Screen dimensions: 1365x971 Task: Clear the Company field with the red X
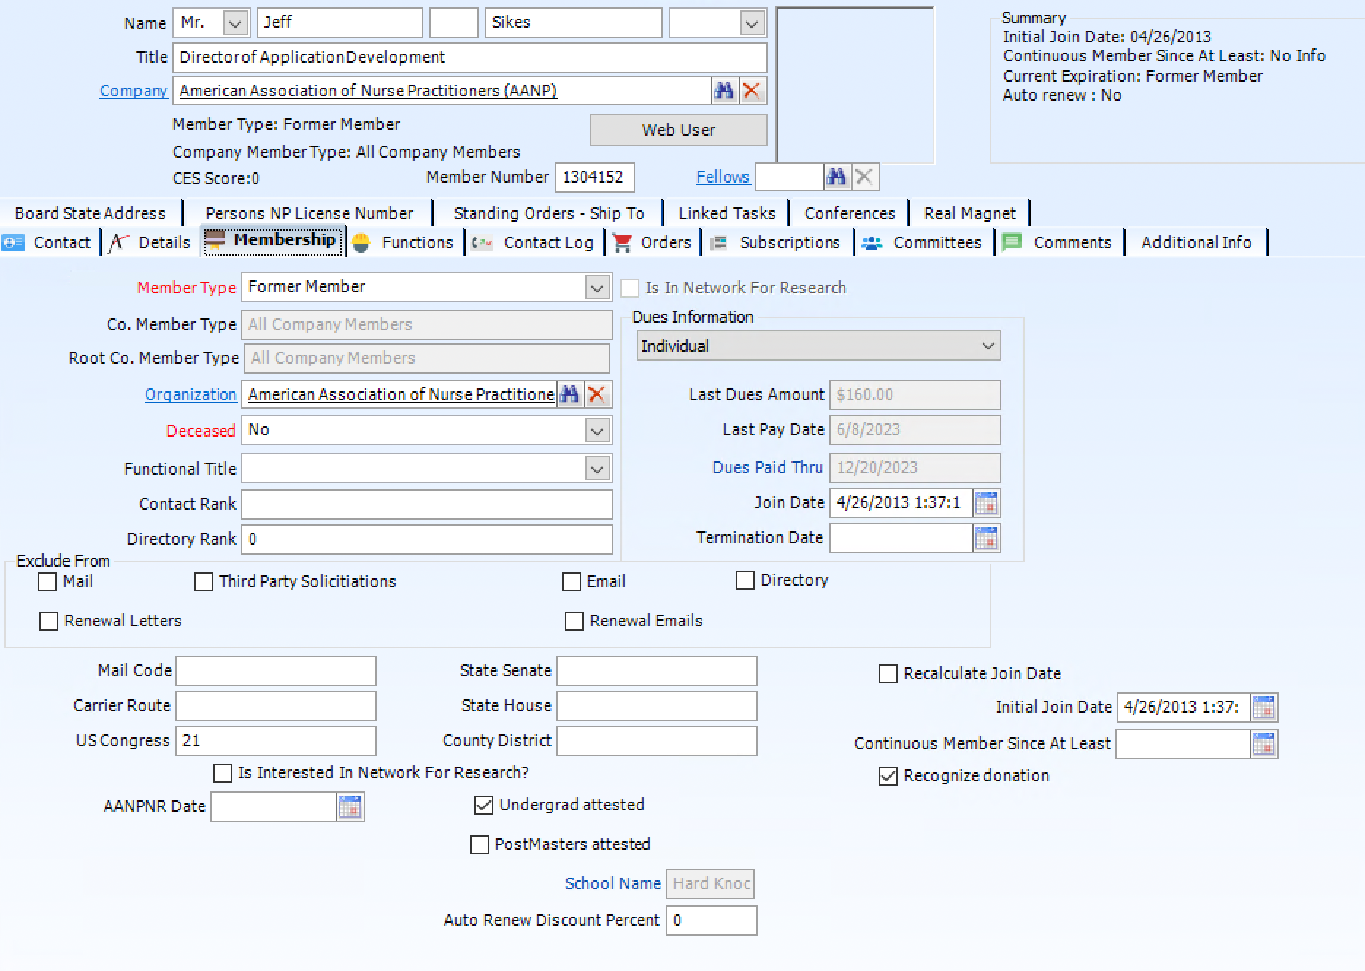[753, 91]
